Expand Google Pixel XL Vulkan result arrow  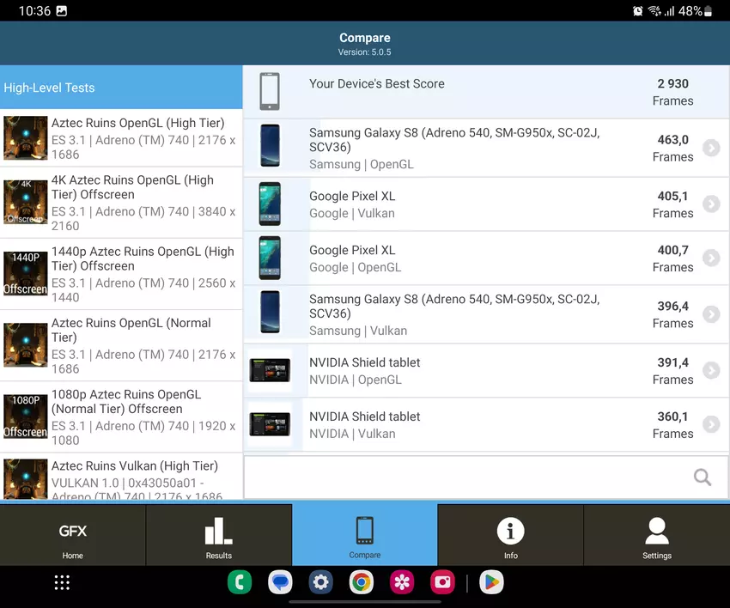pos(710,204)
